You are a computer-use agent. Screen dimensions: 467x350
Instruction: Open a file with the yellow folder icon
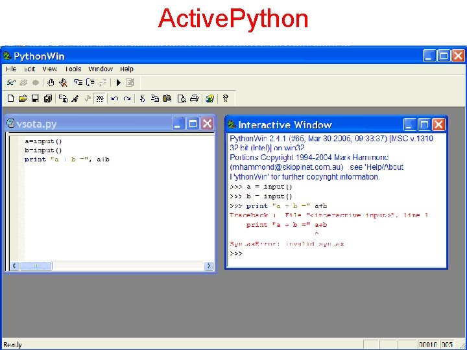23,99
